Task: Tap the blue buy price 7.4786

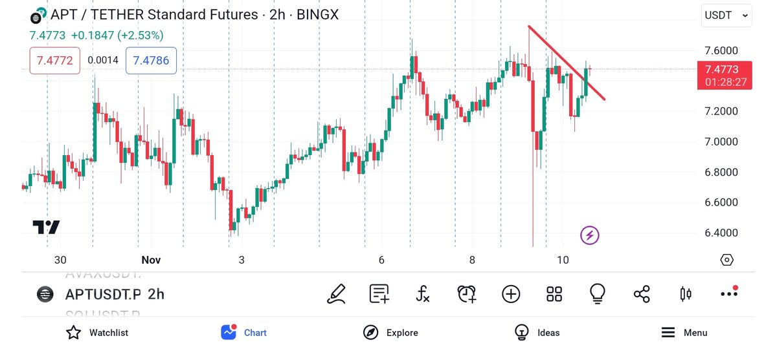Action: coord(151,61)
